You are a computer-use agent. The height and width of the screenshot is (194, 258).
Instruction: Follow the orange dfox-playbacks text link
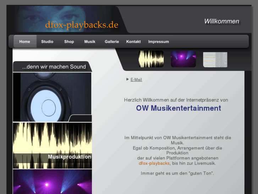pos(154,163)
